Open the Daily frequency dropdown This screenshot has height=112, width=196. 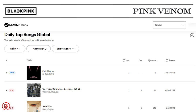(x=15, y=49)
